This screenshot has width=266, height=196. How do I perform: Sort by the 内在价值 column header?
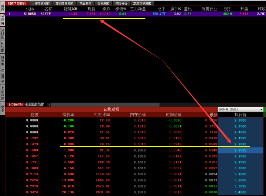[x=138, y=115]
